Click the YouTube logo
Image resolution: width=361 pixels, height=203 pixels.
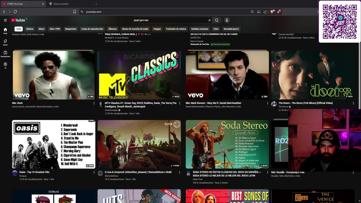[18, 20]
